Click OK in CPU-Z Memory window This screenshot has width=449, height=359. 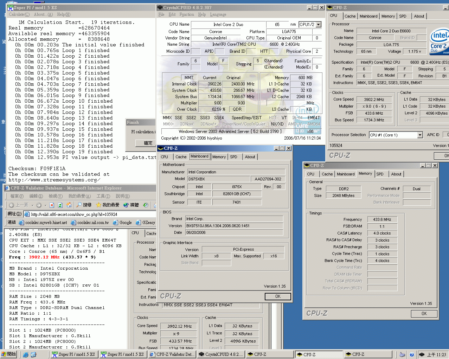point(424,314)
